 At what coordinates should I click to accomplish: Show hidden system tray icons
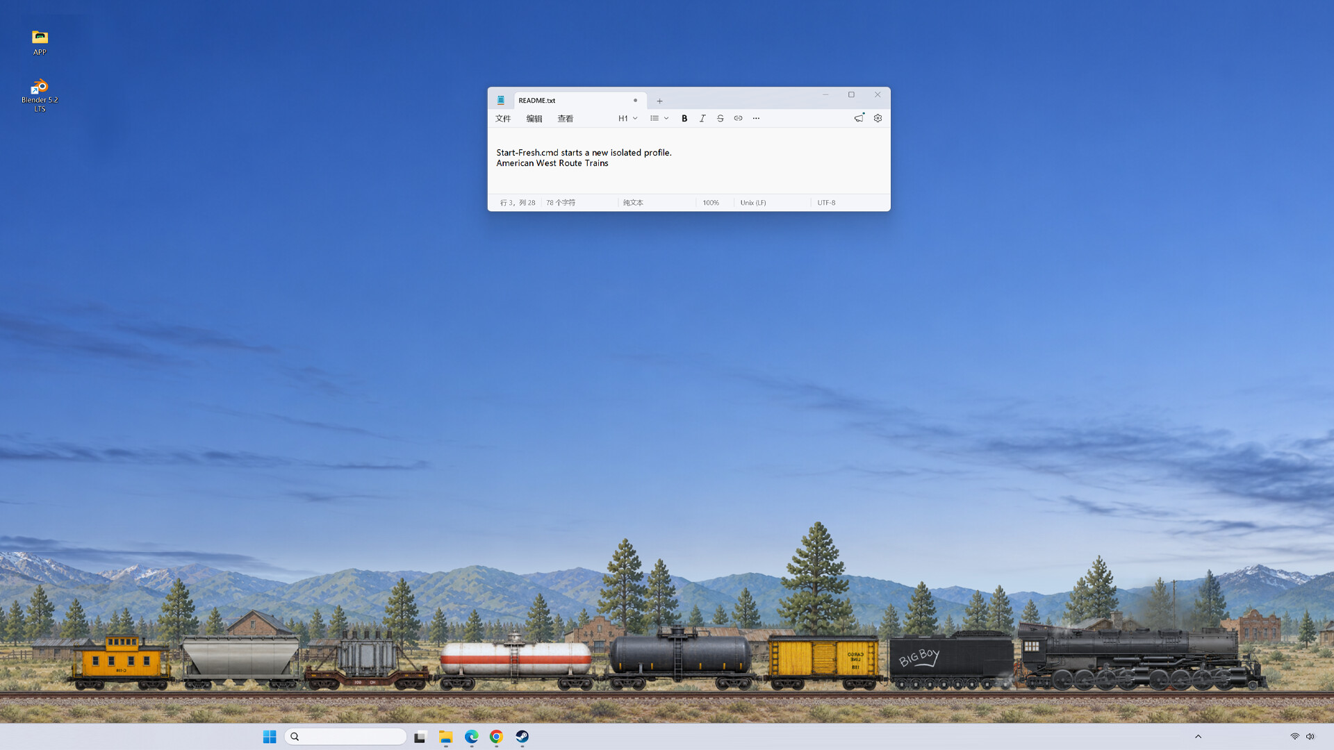click(x=1198, y=737)
